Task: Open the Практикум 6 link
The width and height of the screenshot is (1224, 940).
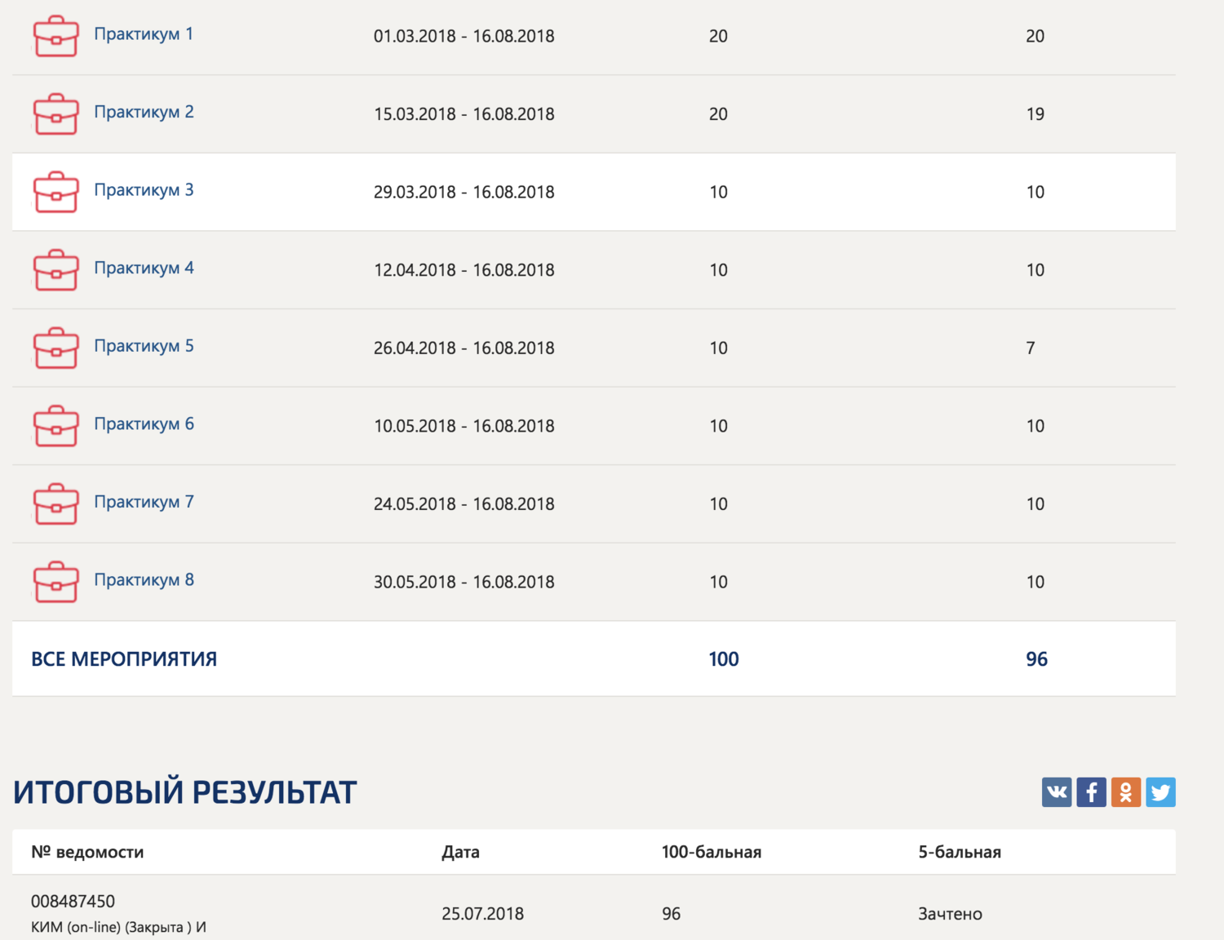Action: point(144,423)
